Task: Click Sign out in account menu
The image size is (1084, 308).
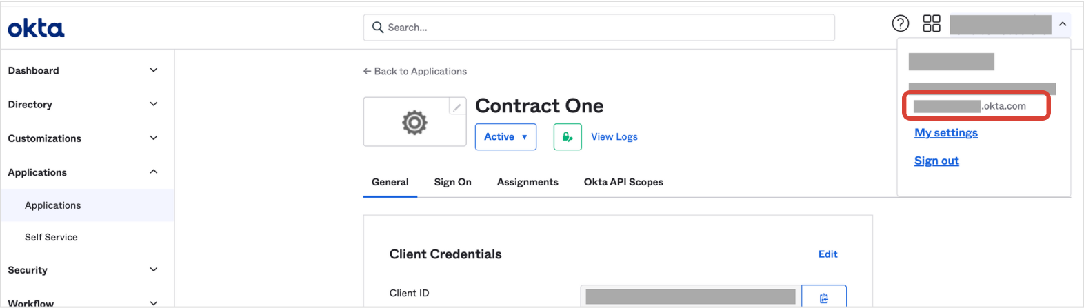Action: point(936,161)
